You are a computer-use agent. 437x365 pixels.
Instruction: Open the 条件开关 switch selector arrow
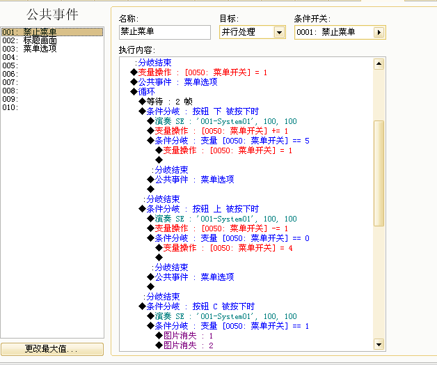(x=379, y=32)
